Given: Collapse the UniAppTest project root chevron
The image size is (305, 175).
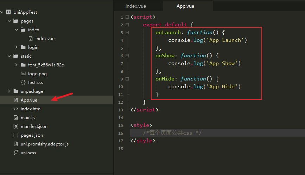Looking at the screenshot, I should [x=2, y=12].
